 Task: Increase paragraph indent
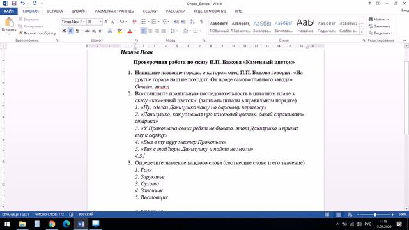183,22
